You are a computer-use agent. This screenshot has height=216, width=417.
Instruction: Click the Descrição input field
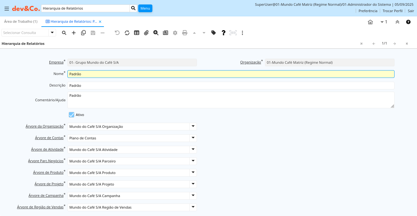point(231,86)
